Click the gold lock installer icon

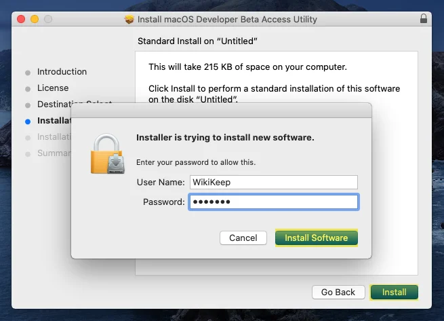[x=108, y=153]
